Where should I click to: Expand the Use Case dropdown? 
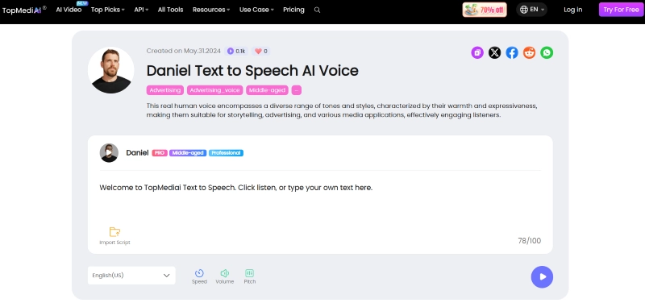tap(256, 10)
